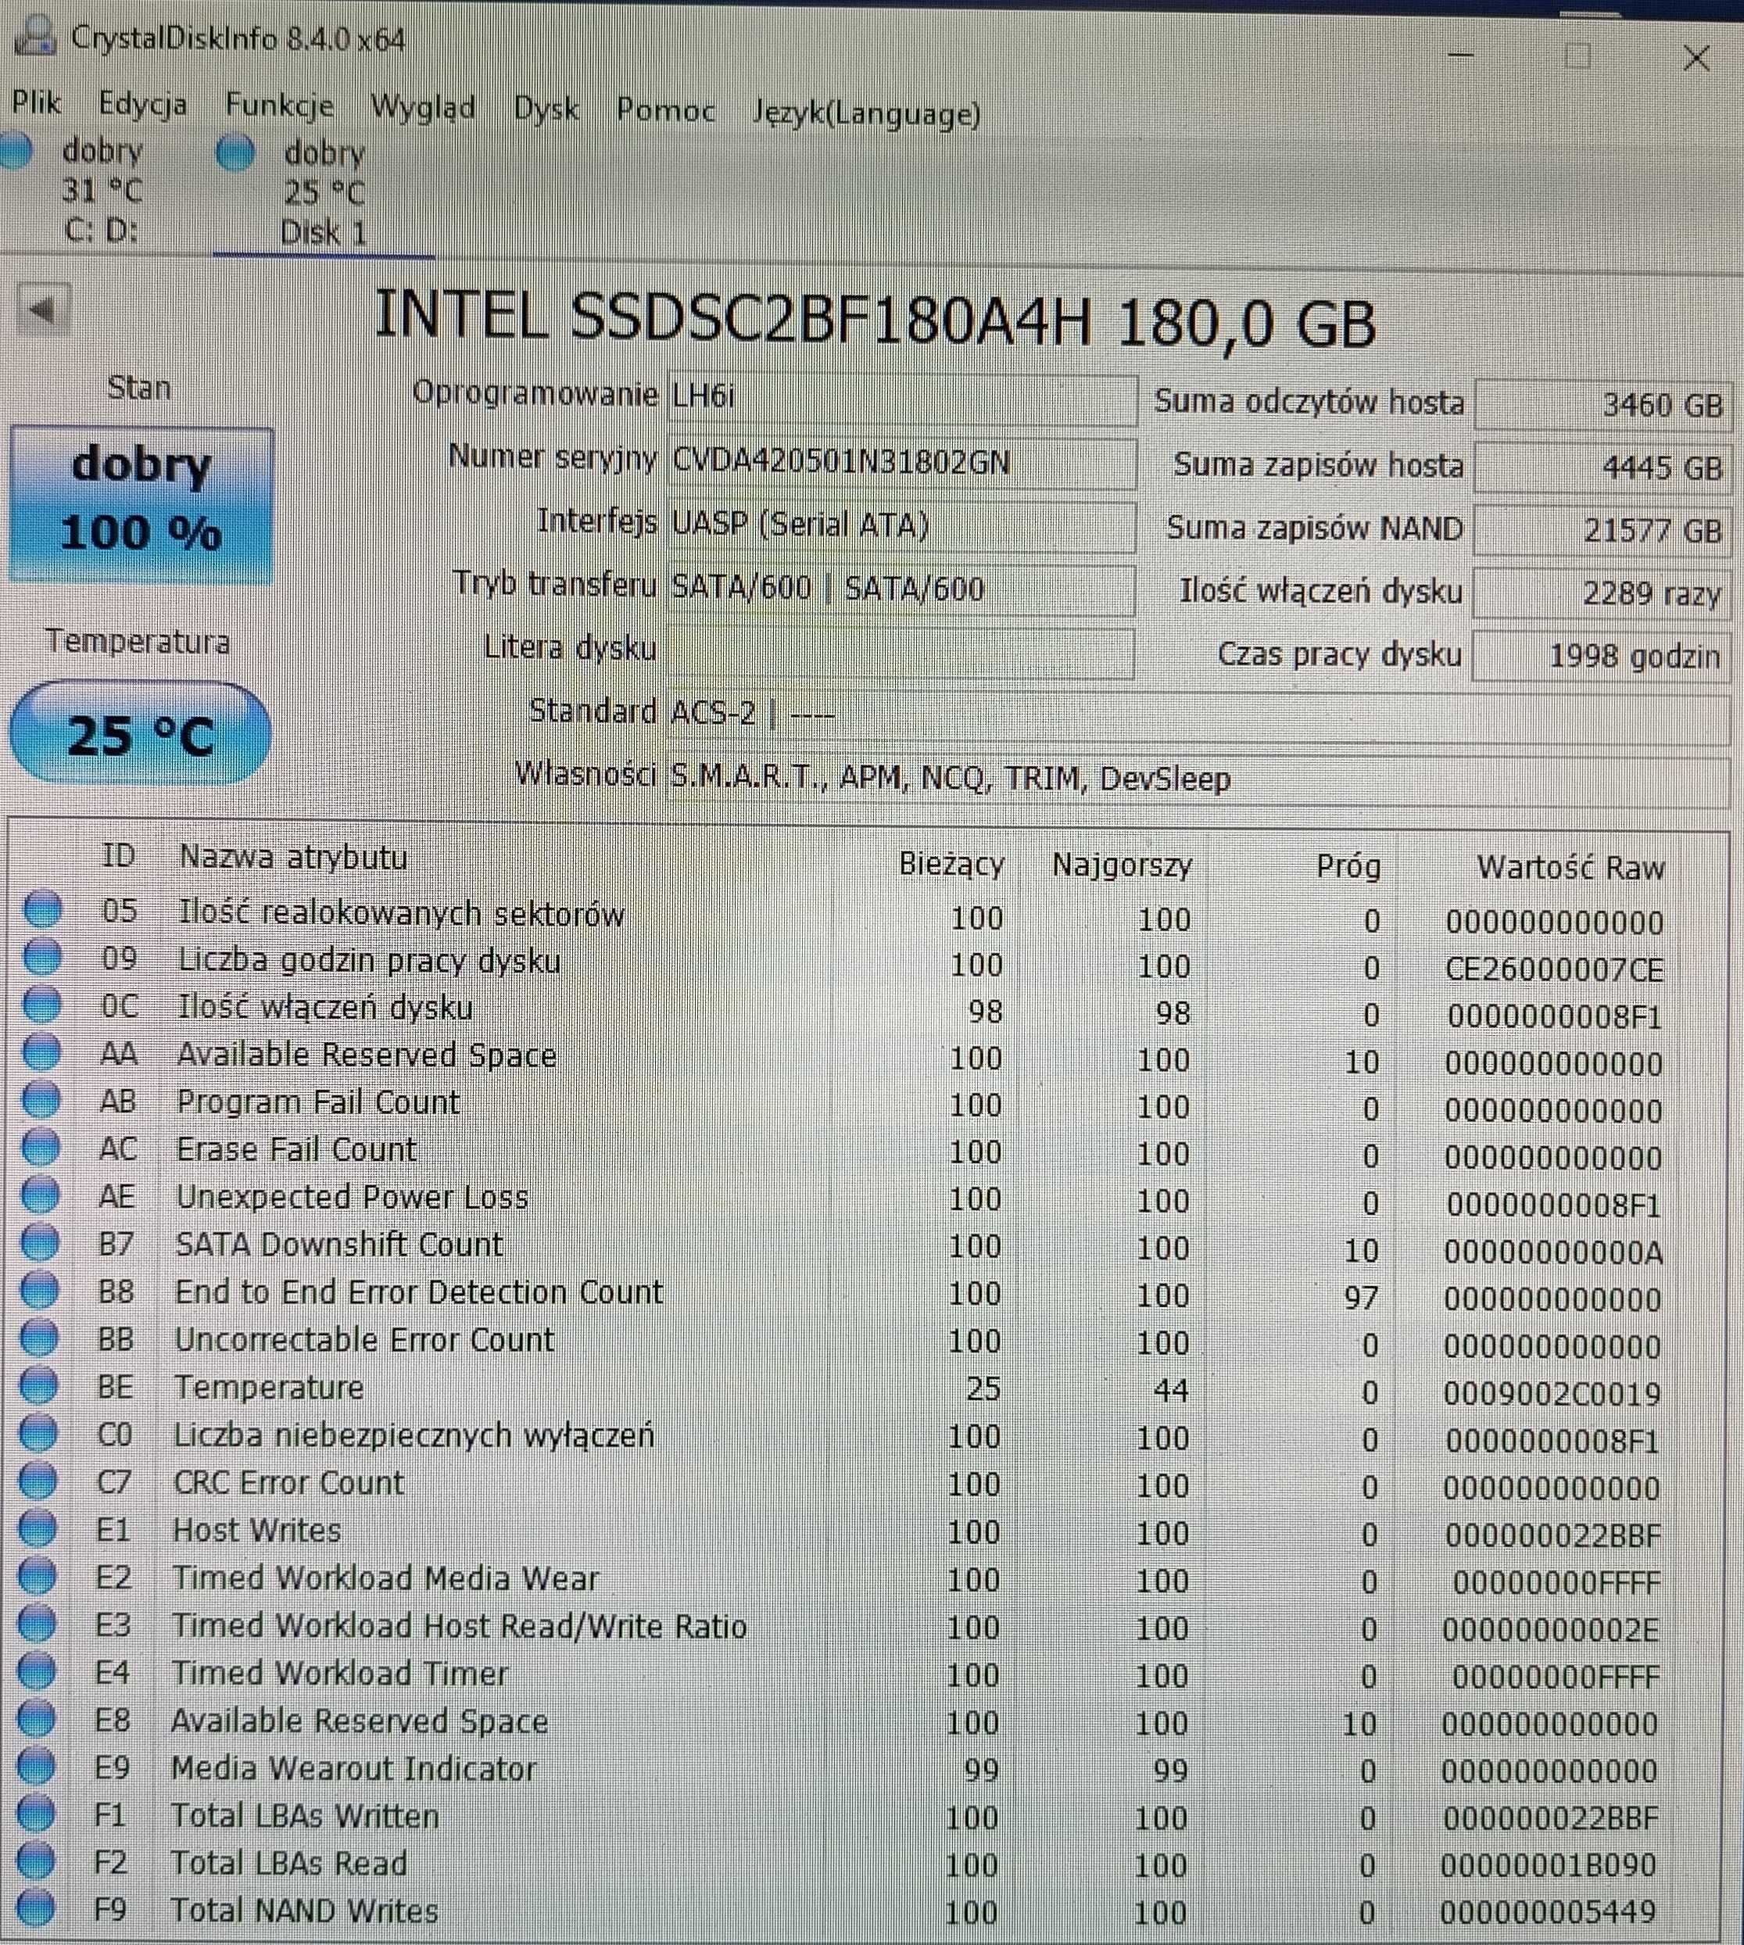Open the Edycja menu
Image resolution: width=1744 pixels, height=1945 pixels.
pyautogui.click(x=143, y=105)
